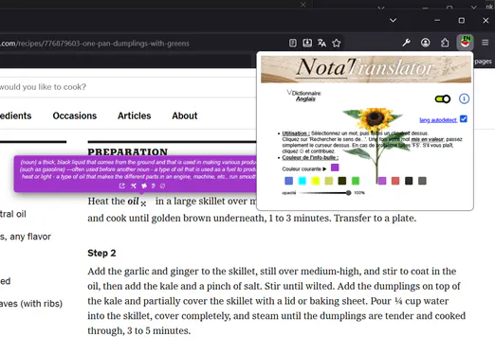Screen dimensions: 495x354
Task: Click the 'Couleur de l'info-bulle' heading
Action: click(310, 157)
